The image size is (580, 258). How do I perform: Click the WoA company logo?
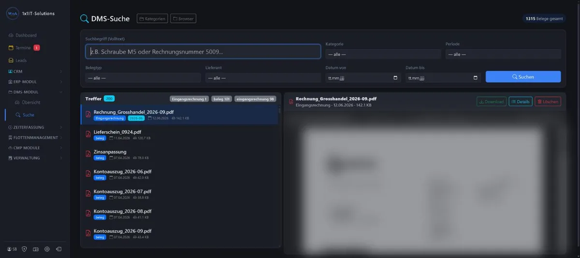12,14
